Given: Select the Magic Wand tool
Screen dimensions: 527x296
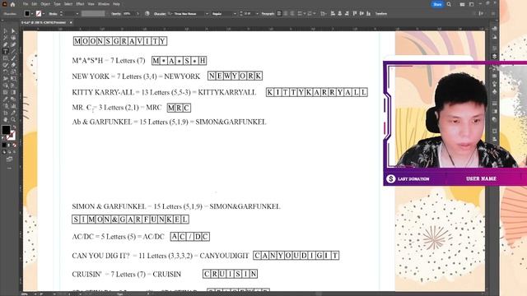Looking at the screenshot, I should point(6,38).
